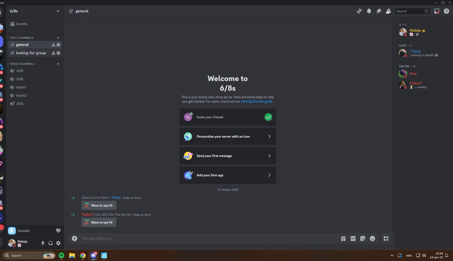Image resolution: width=453 pixels, height=261 pixels.
Task: Open the 6/8s server dropdown menu
Action: [35, 11]
